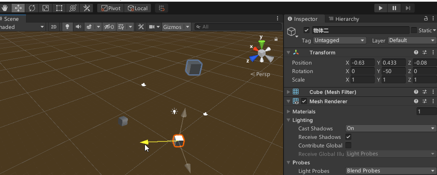
Task: Open the Scene view options menu
Action: pyautogui.click(x=277, y=18)
